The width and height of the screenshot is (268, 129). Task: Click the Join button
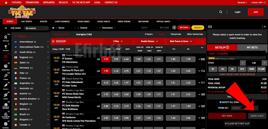(256, 12)
